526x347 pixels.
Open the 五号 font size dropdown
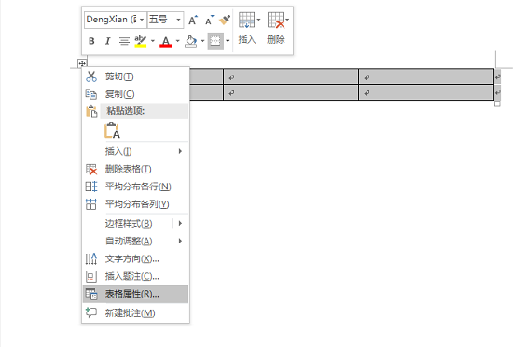coord(178,20)
